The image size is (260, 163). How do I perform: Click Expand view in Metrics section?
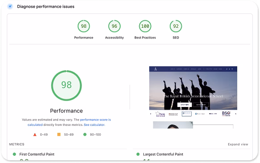[238, 144]
